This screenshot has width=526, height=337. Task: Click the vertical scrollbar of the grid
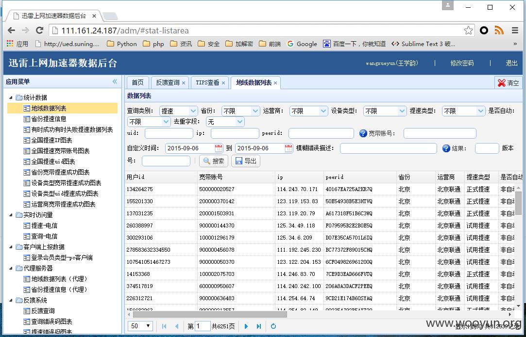tap(518, 204)
